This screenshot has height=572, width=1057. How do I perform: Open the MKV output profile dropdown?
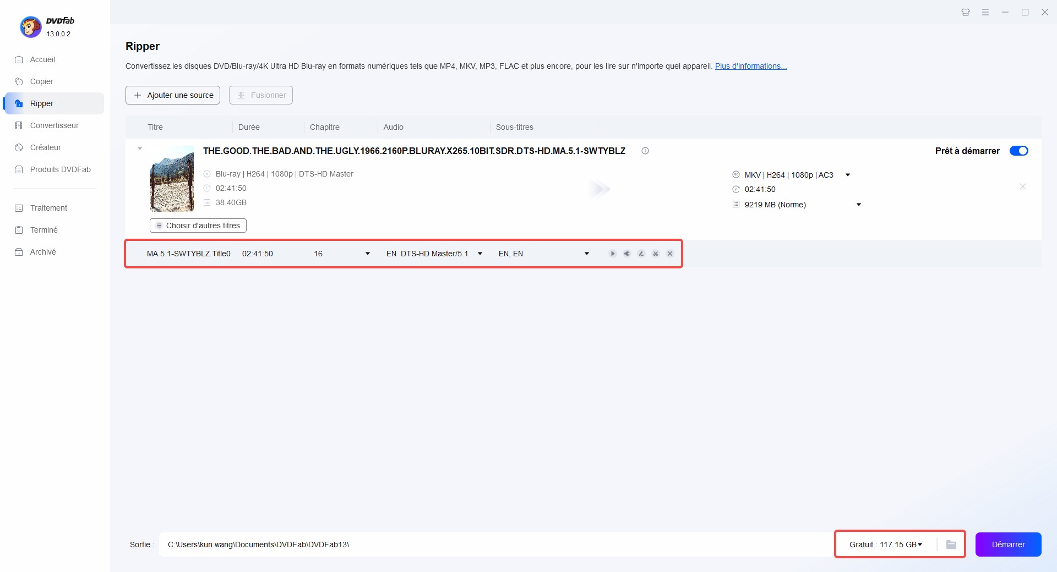847,175
